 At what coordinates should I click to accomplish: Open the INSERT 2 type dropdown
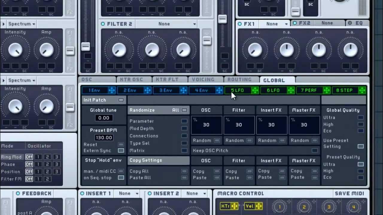click(x=196, y=193)
